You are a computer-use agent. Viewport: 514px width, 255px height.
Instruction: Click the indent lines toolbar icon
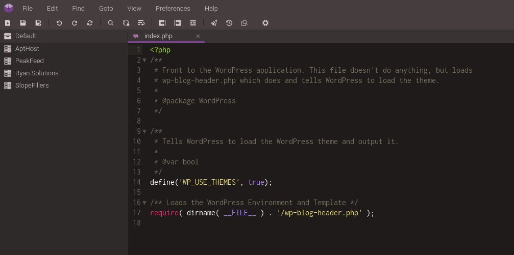pos(193,23)
